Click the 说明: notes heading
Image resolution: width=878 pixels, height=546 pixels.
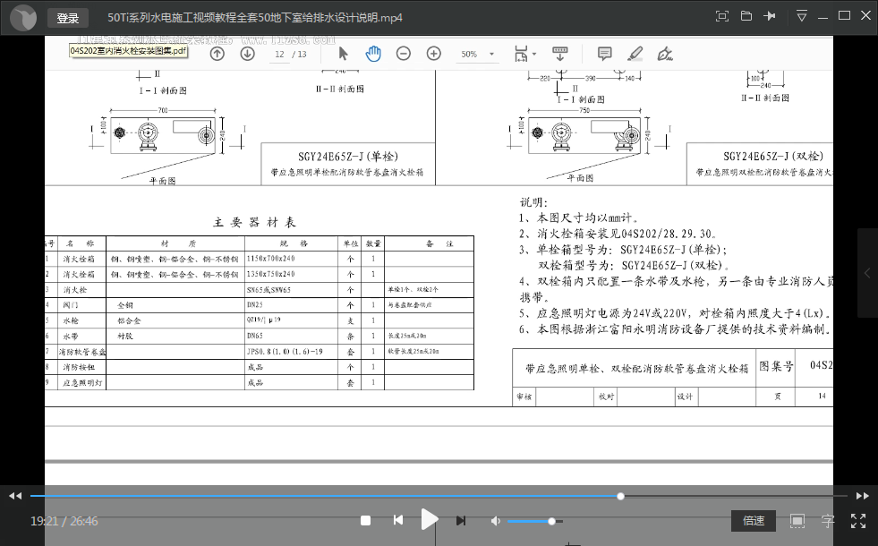point(533,202)
